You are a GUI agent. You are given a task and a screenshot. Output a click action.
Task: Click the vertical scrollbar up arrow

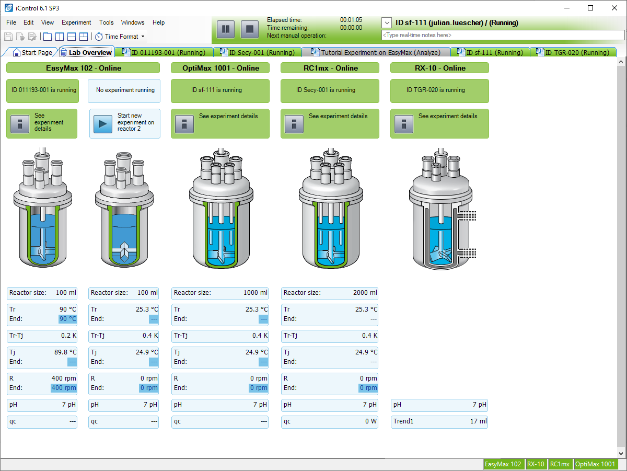click(x=622, y=63)
